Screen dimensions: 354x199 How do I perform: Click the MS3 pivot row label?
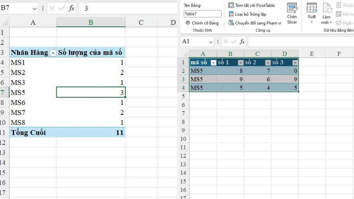click(18, 83)
